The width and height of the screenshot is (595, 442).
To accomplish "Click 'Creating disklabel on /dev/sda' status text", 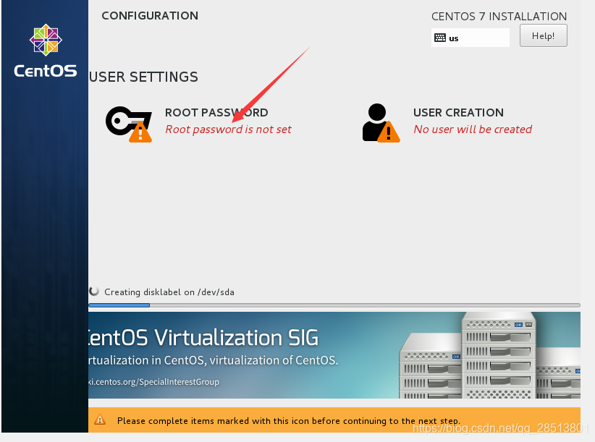I will click(x=169, y=292).
